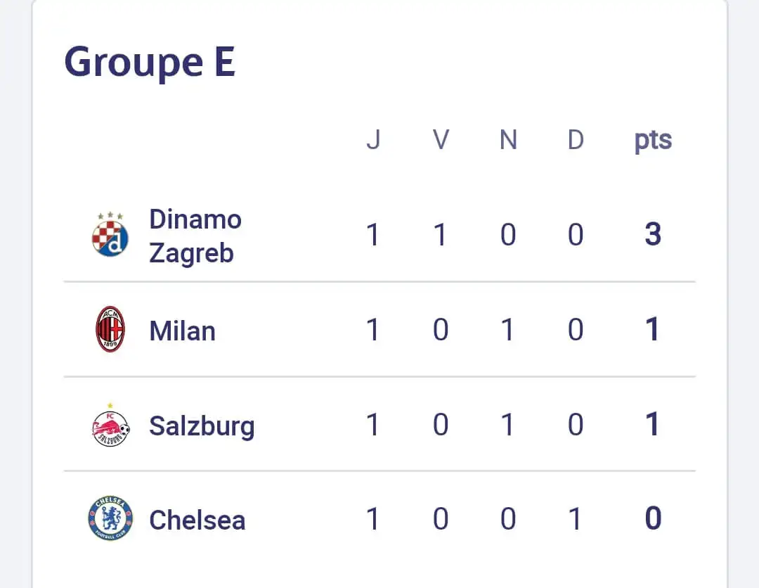Open the Milan team name link

pyautogui.click(x=182, y=330)
